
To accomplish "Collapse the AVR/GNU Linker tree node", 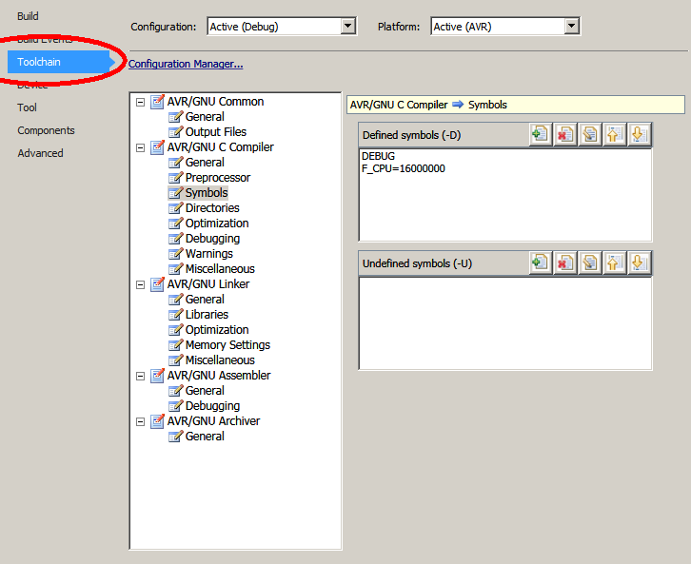I will (140, 285).
